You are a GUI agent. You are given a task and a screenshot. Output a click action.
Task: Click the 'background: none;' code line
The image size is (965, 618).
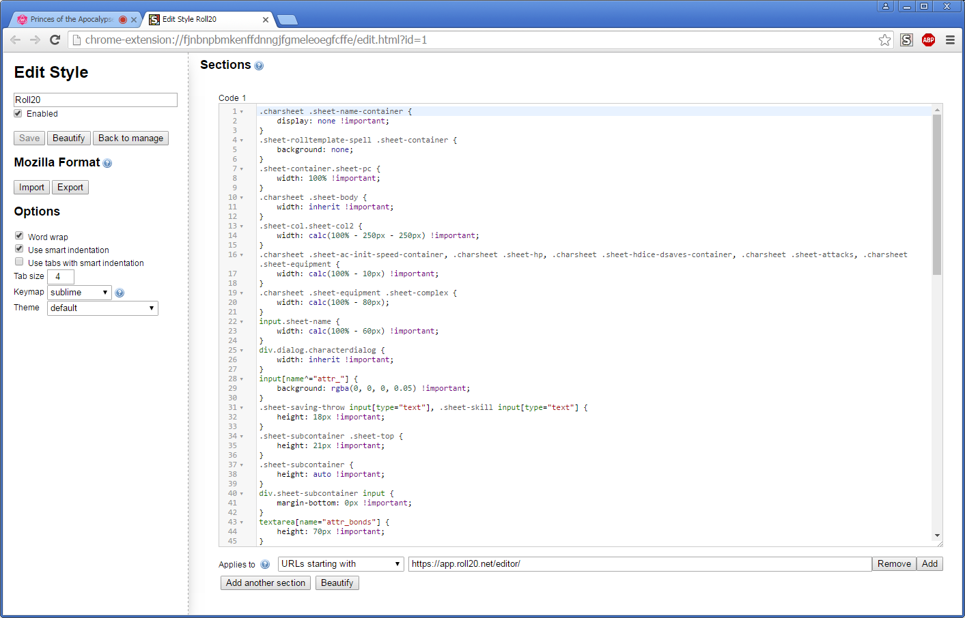pos(315,149)
